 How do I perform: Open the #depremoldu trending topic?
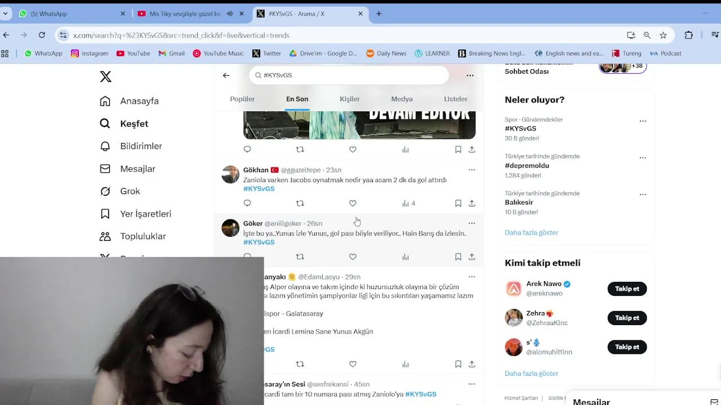point(527,165)
